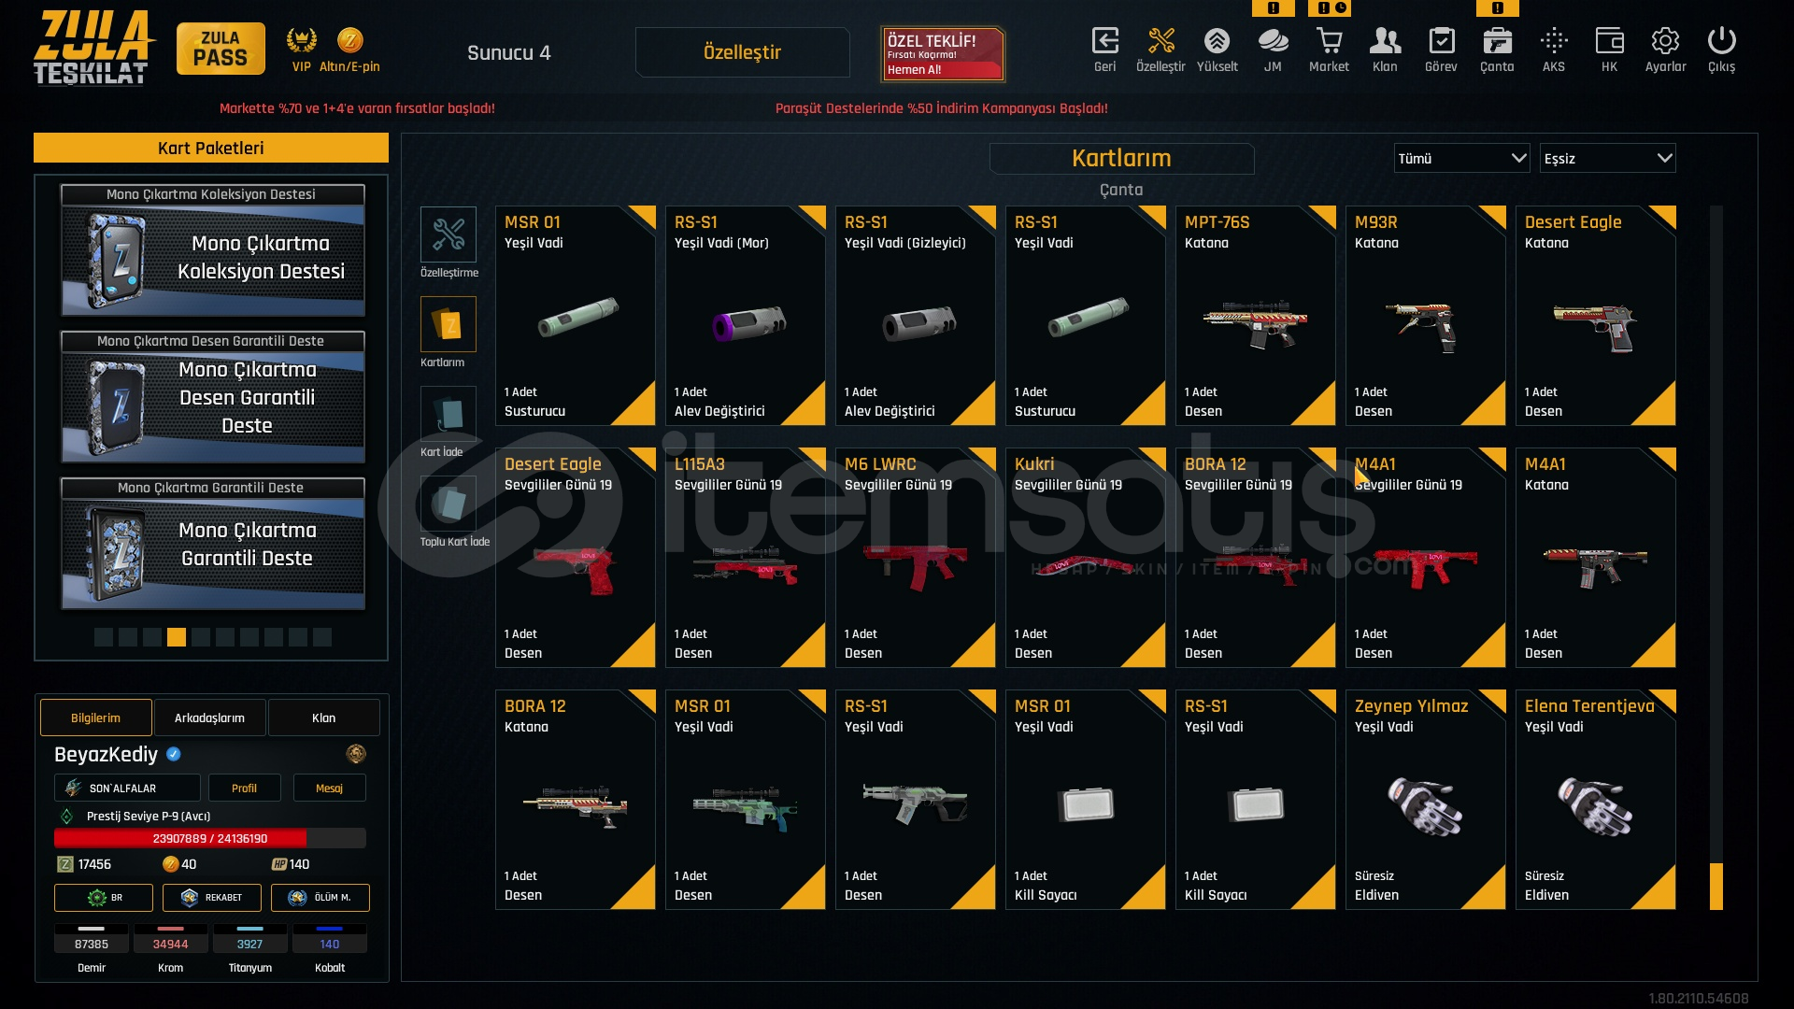Click the Profil button
The width and height of the screenshot is (1794, 1009).
point(244,788)
